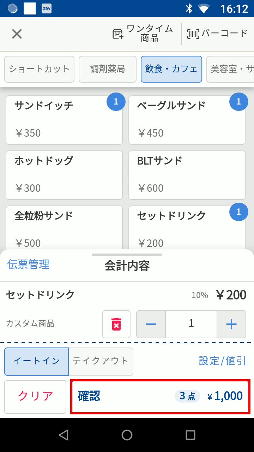Tap the Android recent apps square

(x=190, y=435)
